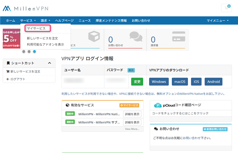Select the first carousel dot
The height and width of the screenshot is (153, 238).
pos(24,51)
